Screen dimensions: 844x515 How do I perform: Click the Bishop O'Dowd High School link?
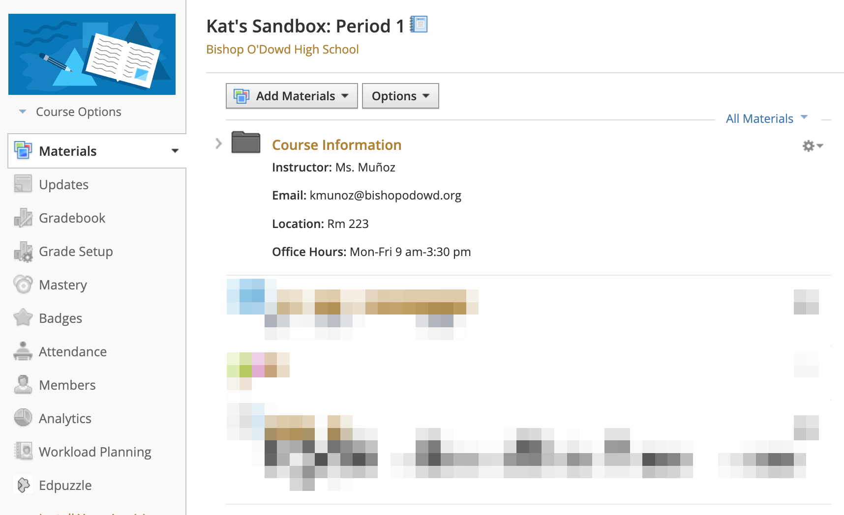(282, 50)
